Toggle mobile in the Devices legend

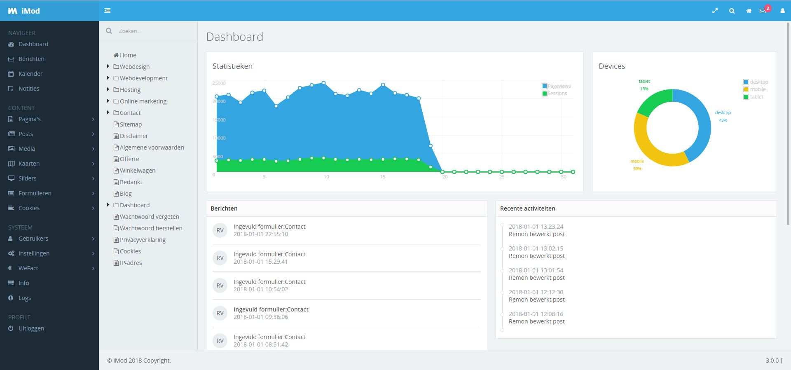click(755, 89)
